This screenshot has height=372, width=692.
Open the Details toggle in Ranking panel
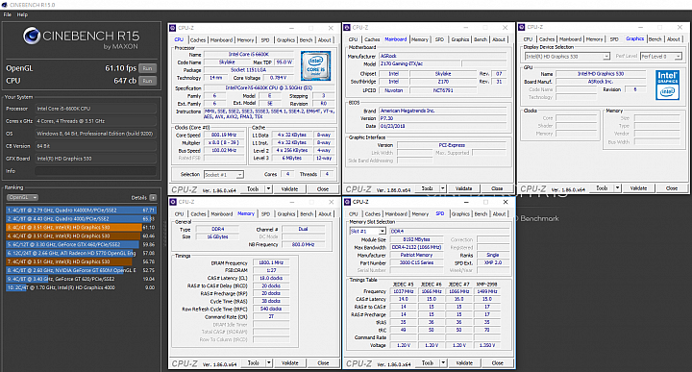[x=153, y=198]
